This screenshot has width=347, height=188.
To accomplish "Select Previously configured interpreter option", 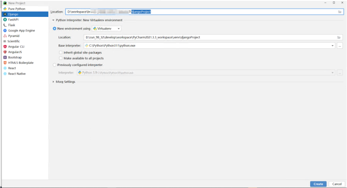I will point(54,65).
